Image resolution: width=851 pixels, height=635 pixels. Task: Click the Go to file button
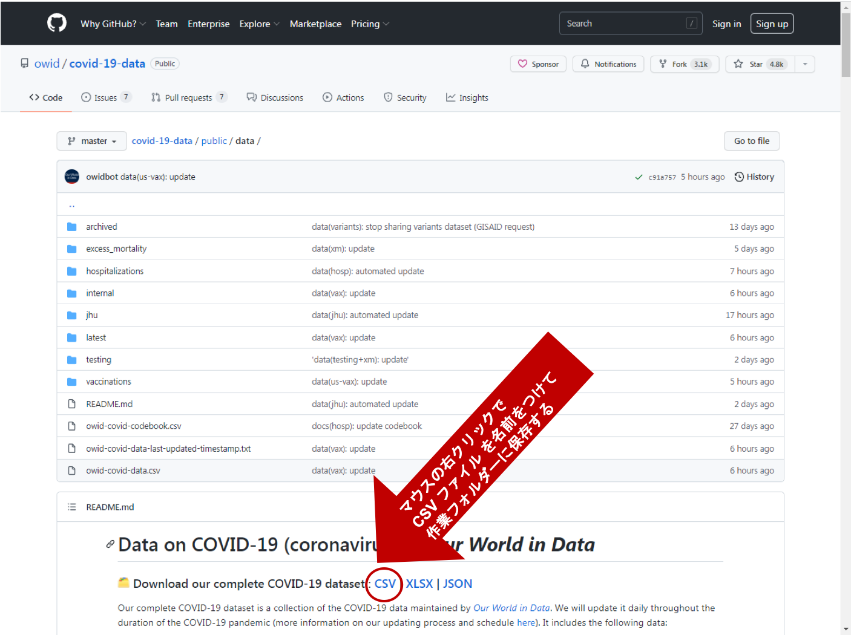tap(752, 141)
